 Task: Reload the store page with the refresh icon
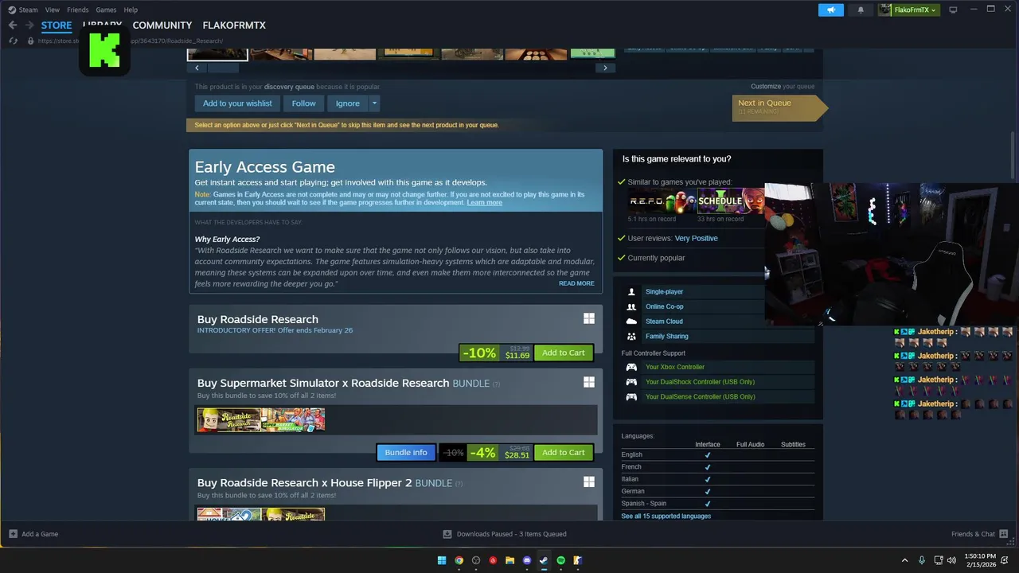[13, 41]
